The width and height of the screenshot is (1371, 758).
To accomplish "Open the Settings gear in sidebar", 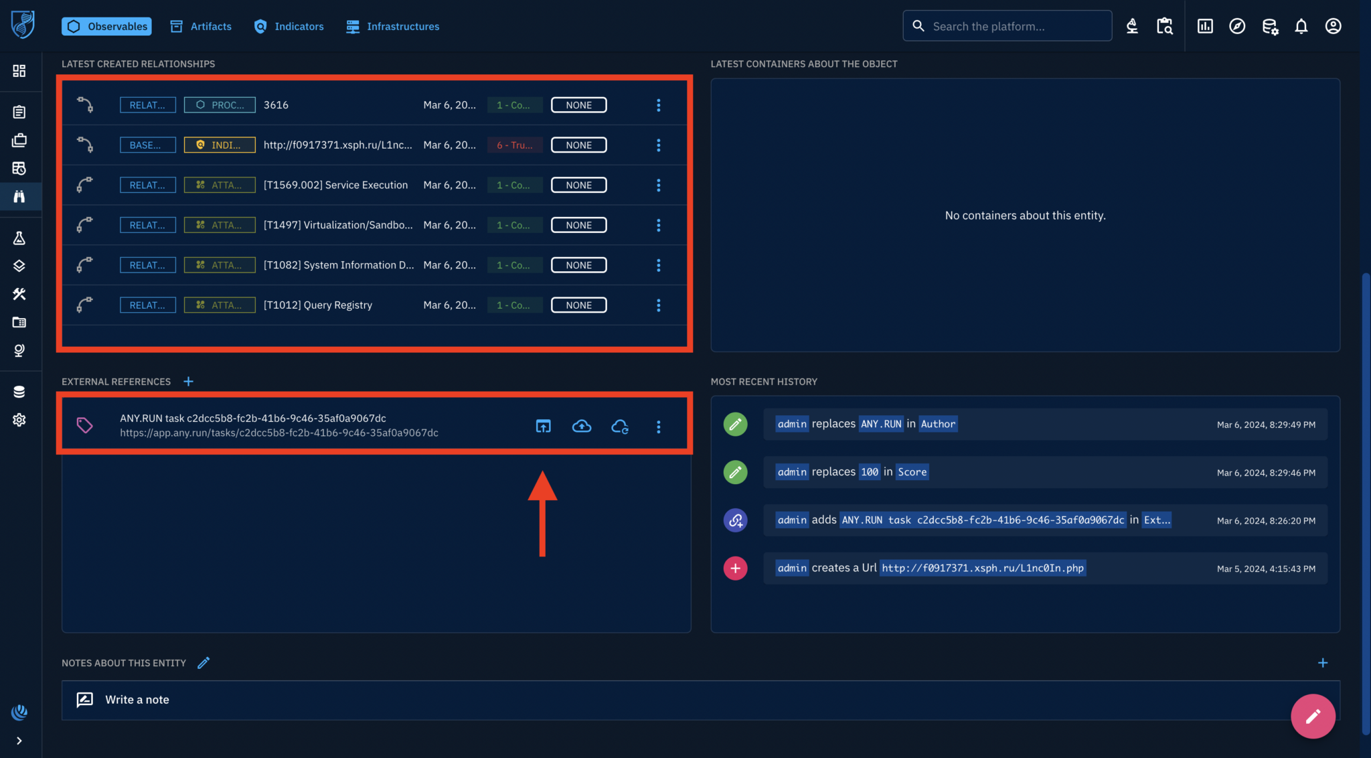I will [19, 420].
